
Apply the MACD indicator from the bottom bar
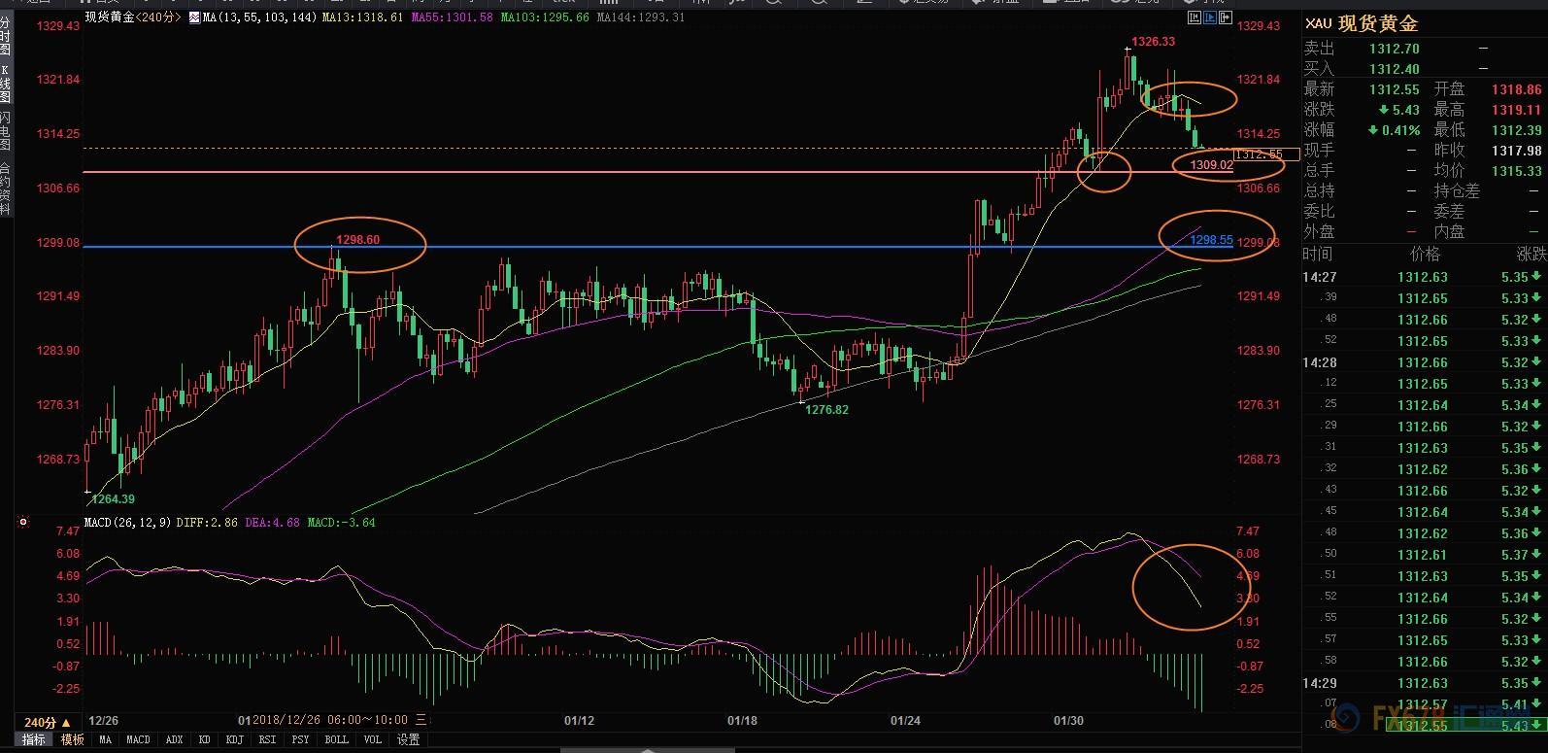click(138, 740)
